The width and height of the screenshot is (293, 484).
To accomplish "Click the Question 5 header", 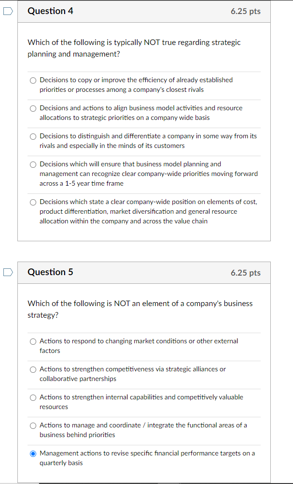I will pyautogui.click(x=50, y=272).
